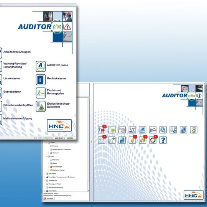
Task: Open help via the blue question mark icon
Action: (163, 140)
